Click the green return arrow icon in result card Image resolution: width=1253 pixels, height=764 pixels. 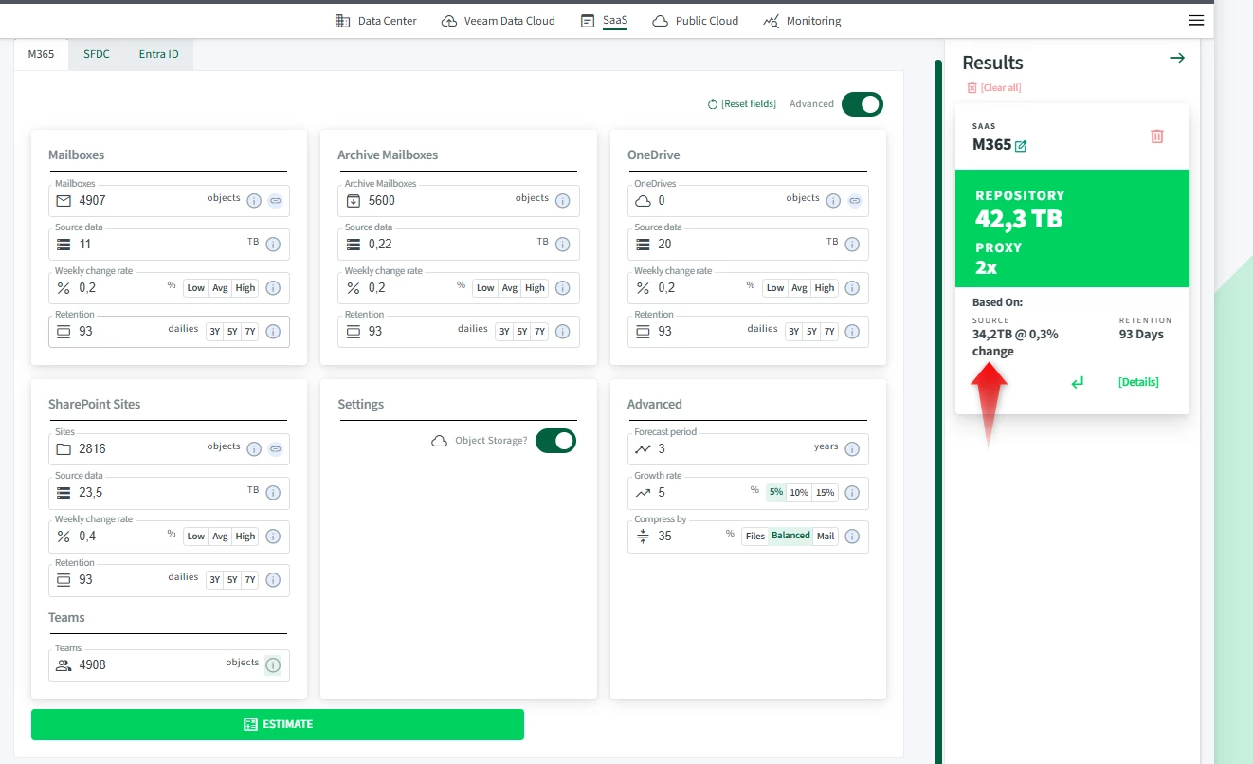(1078, 382)
